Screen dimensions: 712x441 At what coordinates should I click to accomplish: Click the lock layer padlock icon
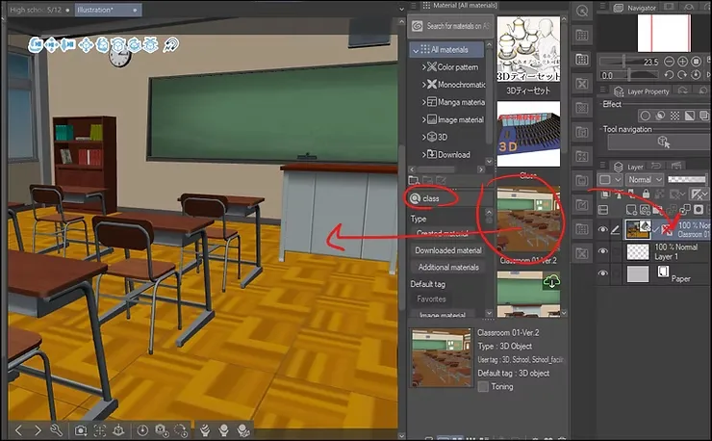(x=646, y=195)
